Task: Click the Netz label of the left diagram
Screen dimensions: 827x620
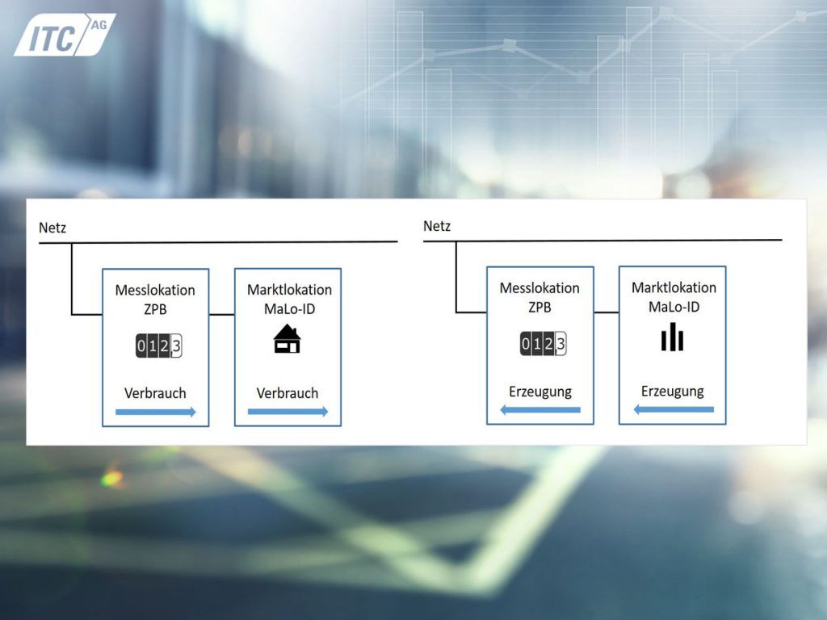Action: click(52, 228)
